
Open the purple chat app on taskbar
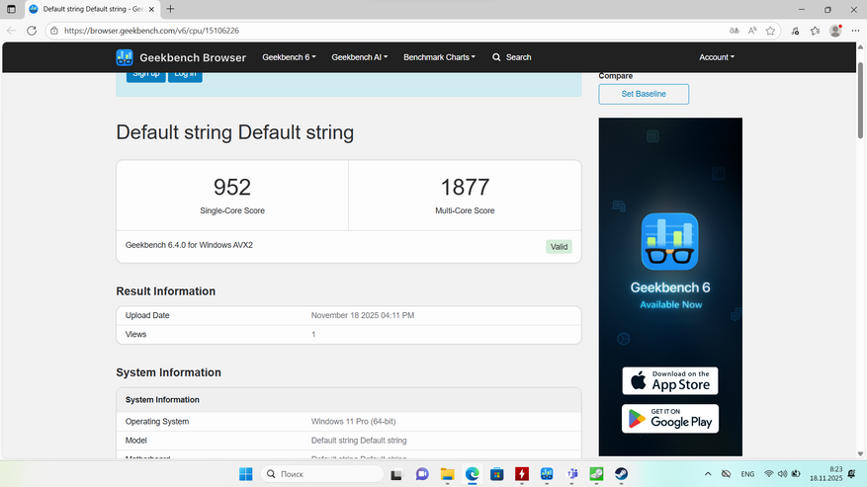click(x=422, y=474)
